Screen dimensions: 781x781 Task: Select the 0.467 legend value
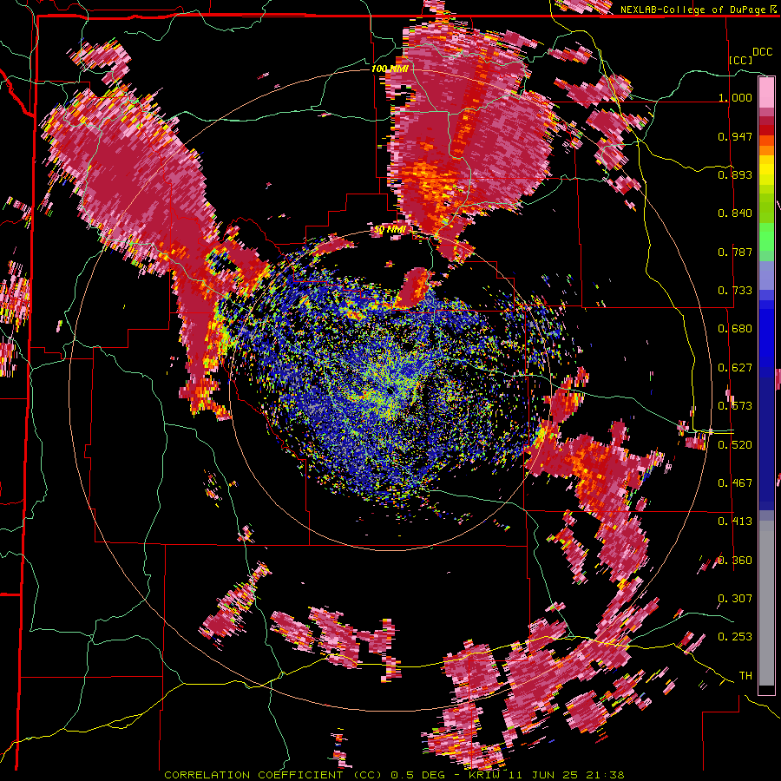click(735, 482)
